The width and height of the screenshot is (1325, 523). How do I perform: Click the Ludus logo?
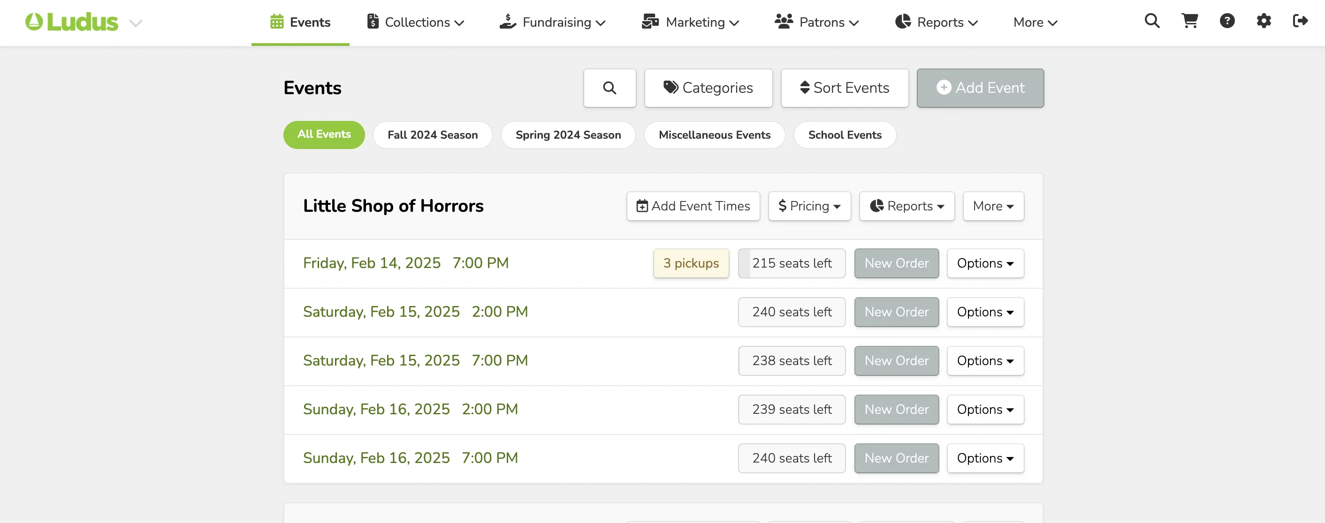(72, 22)
